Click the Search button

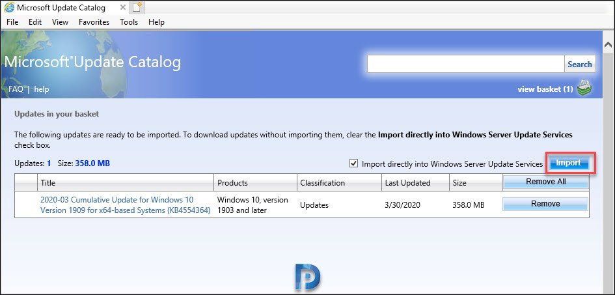click(x=580, y=64)
